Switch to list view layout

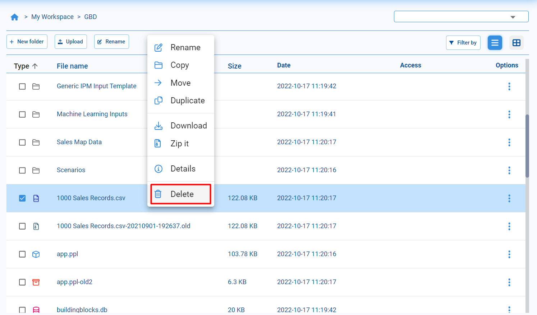coord(495,43)
